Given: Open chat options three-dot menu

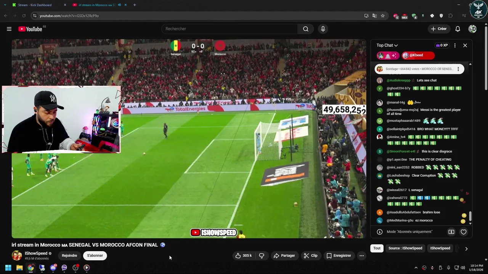Looking at the screenshot, I should pyautogui.click(x=455, y=45).
